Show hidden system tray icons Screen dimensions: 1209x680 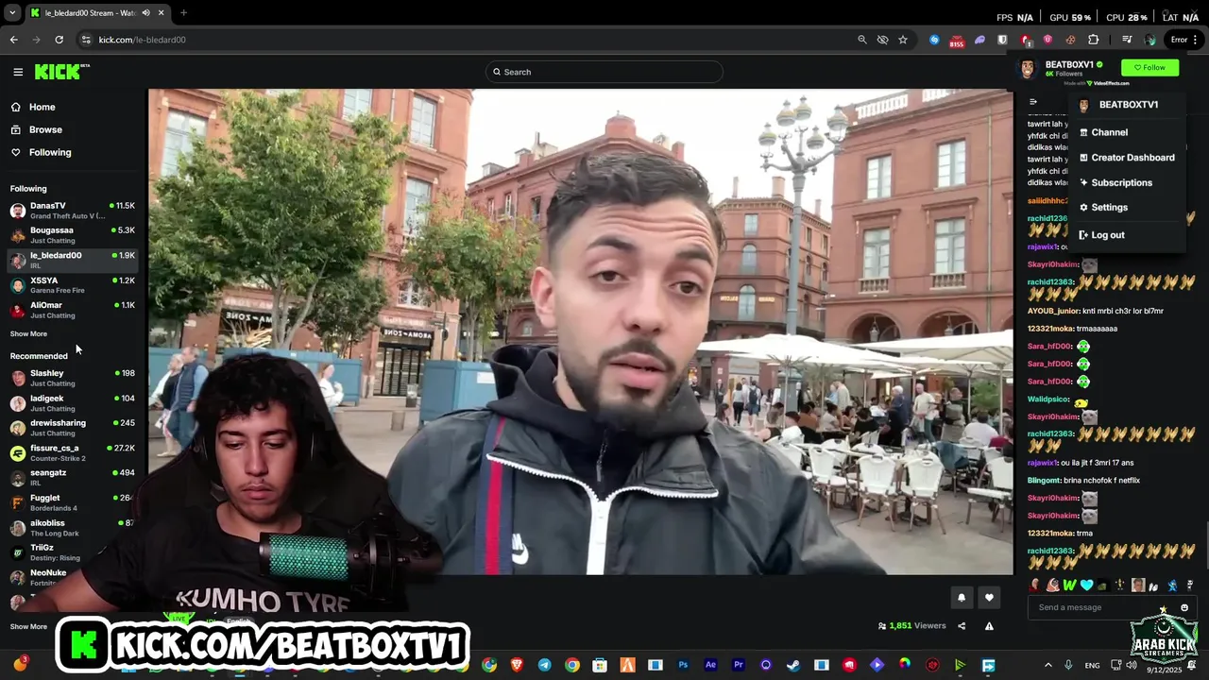(x=1047, y=665)
